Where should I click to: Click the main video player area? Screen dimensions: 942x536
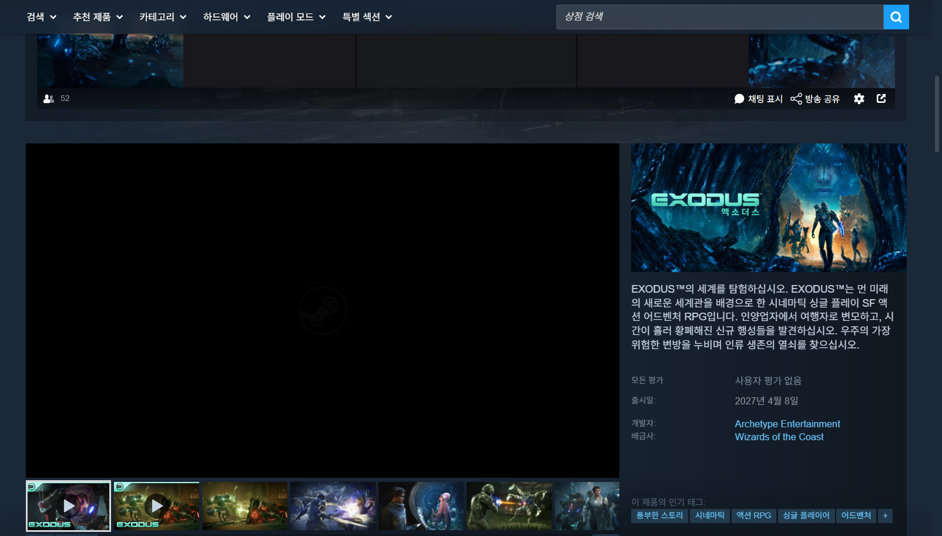point(323,310)
